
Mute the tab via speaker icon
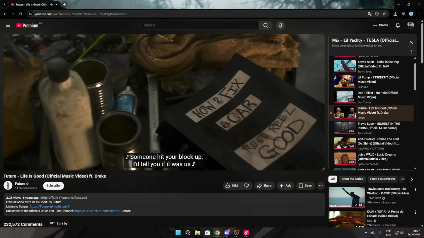click(51, 5)
